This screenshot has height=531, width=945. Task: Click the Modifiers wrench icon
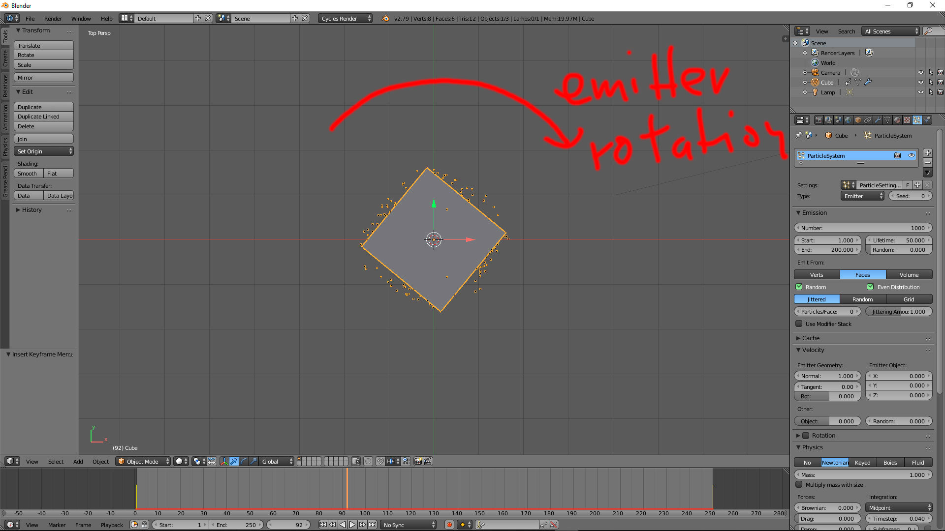pos(878,120)
